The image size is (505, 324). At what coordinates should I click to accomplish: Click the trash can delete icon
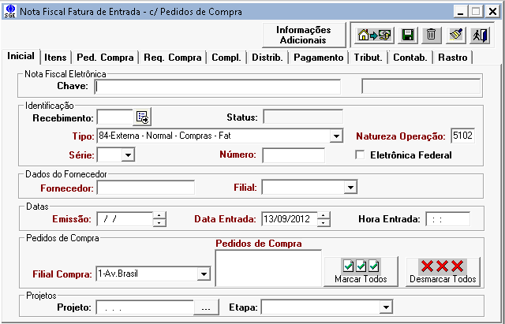[431, 35]
